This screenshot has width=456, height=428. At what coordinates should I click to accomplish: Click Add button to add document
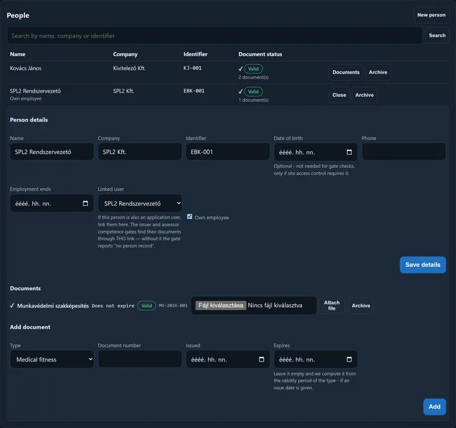(434, 406)
